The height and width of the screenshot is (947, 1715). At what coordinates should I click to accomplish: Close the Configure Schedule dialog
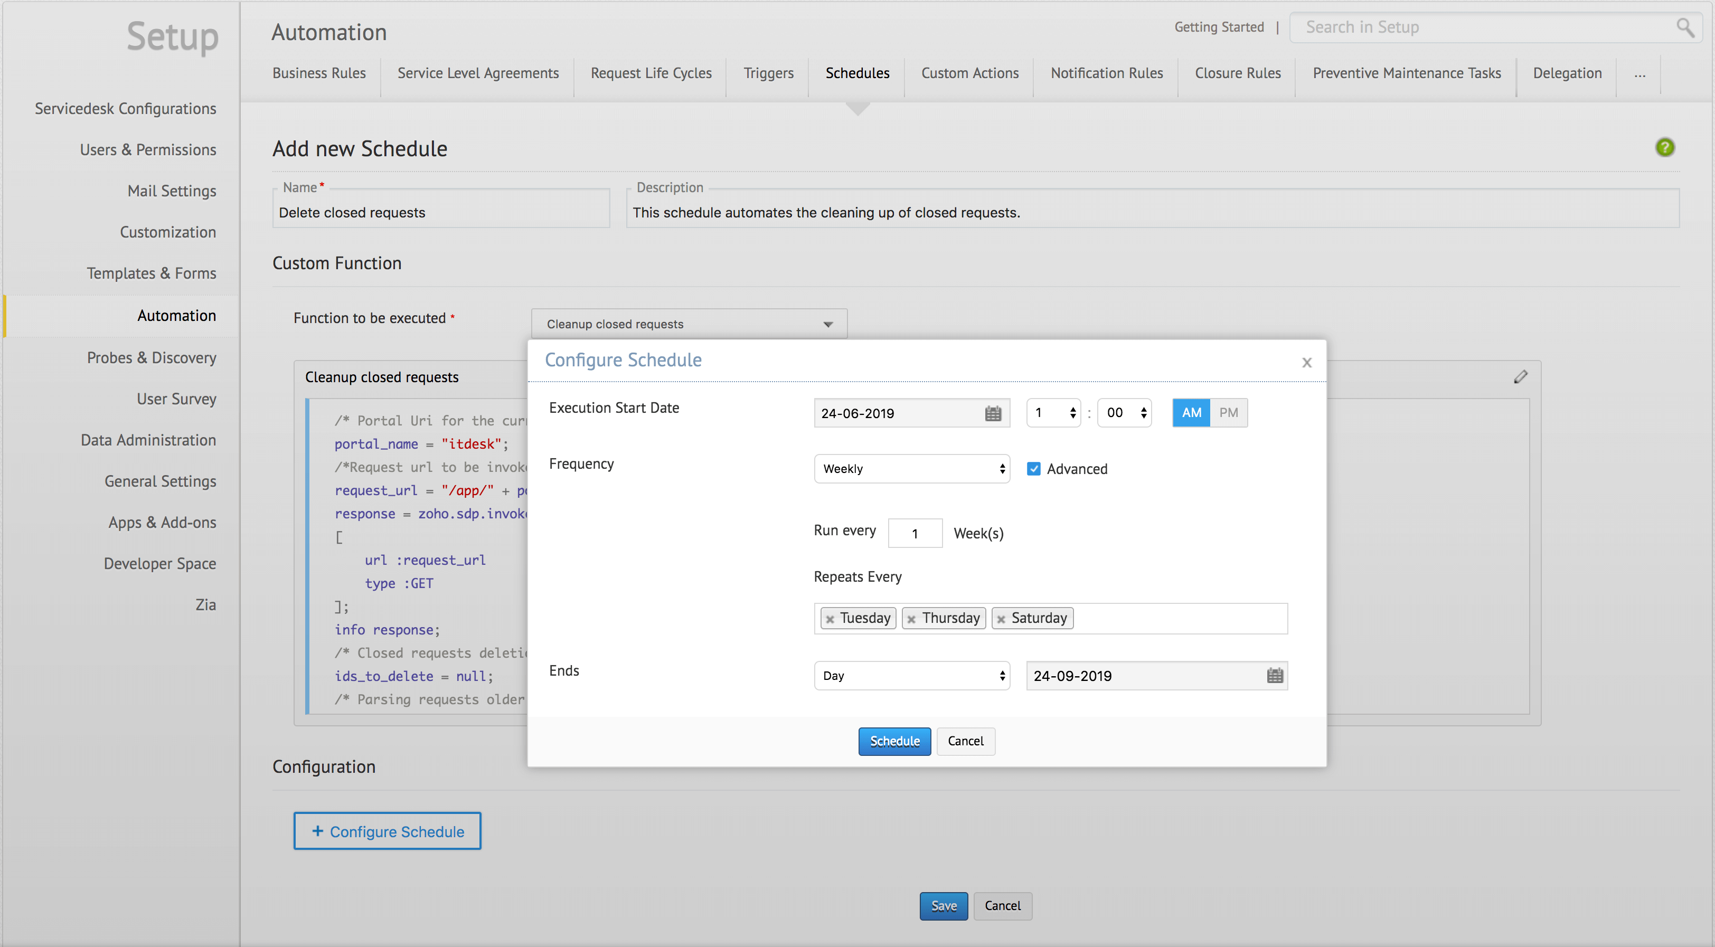point(1306,363)
